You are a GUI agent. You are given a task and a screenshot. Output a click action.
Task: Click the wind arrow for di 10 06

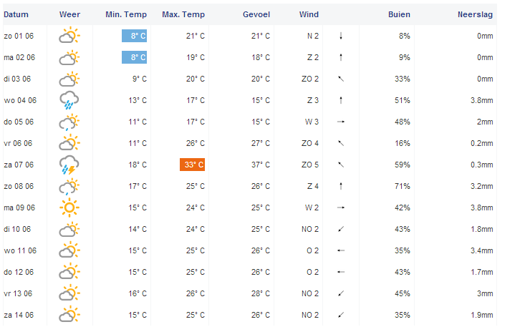click(x=342, y=230)
